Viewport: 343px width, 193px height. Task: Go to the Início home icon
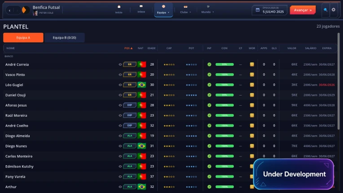point(119,7)
